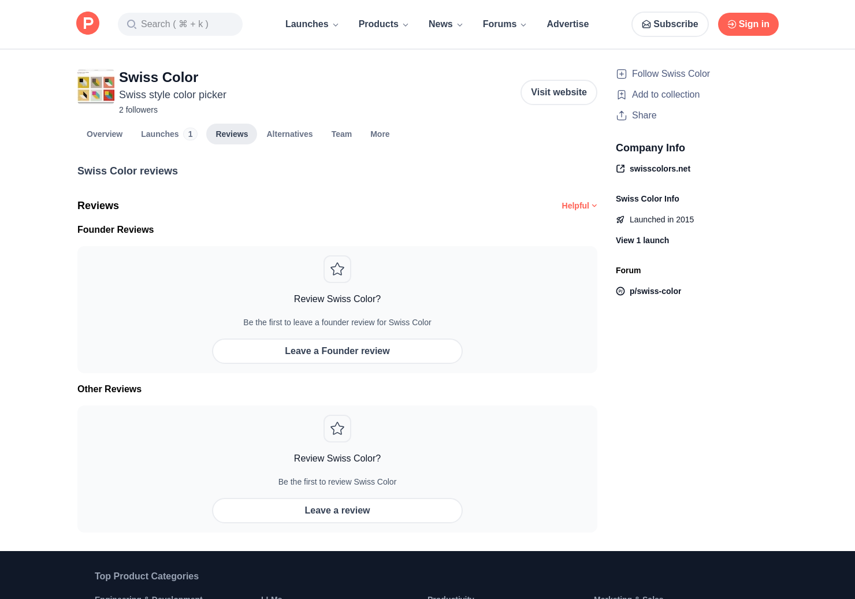
Task: Click the Follow Swiss Color link text
Action: (671, 74)
